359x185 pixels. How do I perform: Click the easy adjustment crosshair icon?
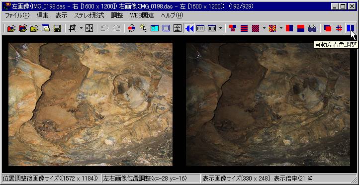[x=89, y=29]
